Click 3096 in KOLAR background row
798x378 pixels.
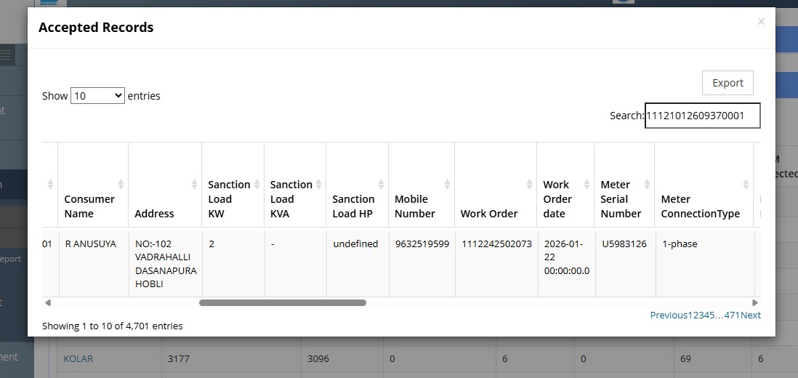pyautogui.click(x=318, y=358)
